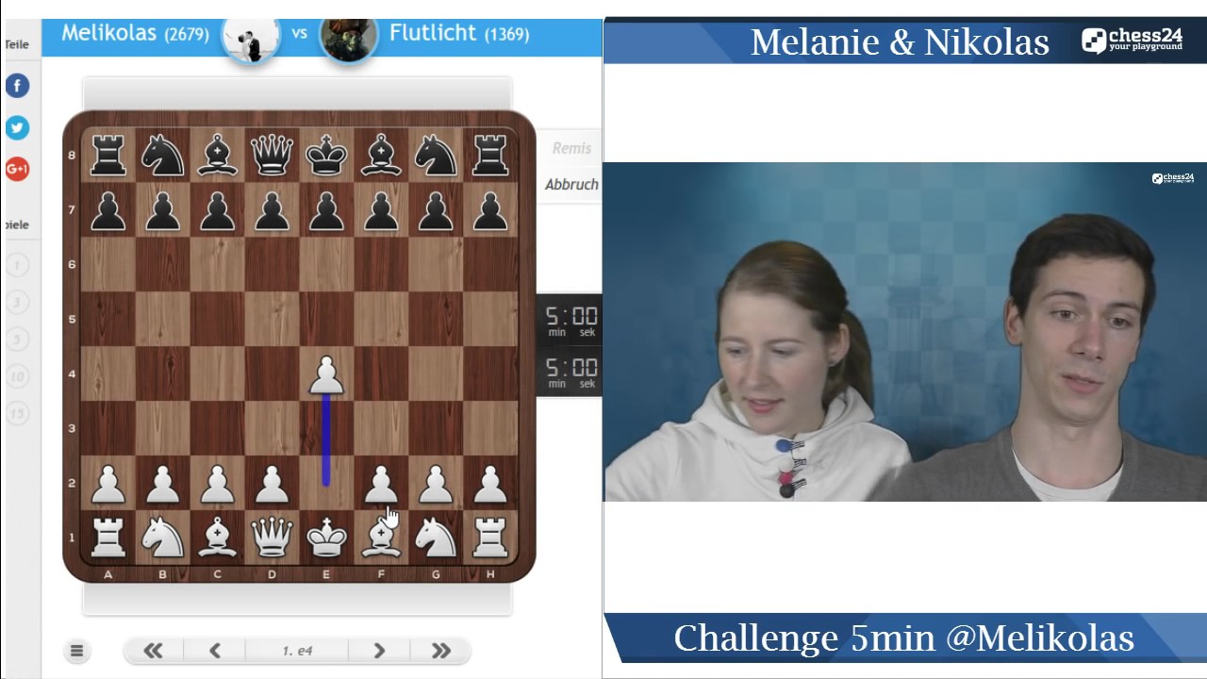Click the Abbruch button

click(x=571, y=184)
